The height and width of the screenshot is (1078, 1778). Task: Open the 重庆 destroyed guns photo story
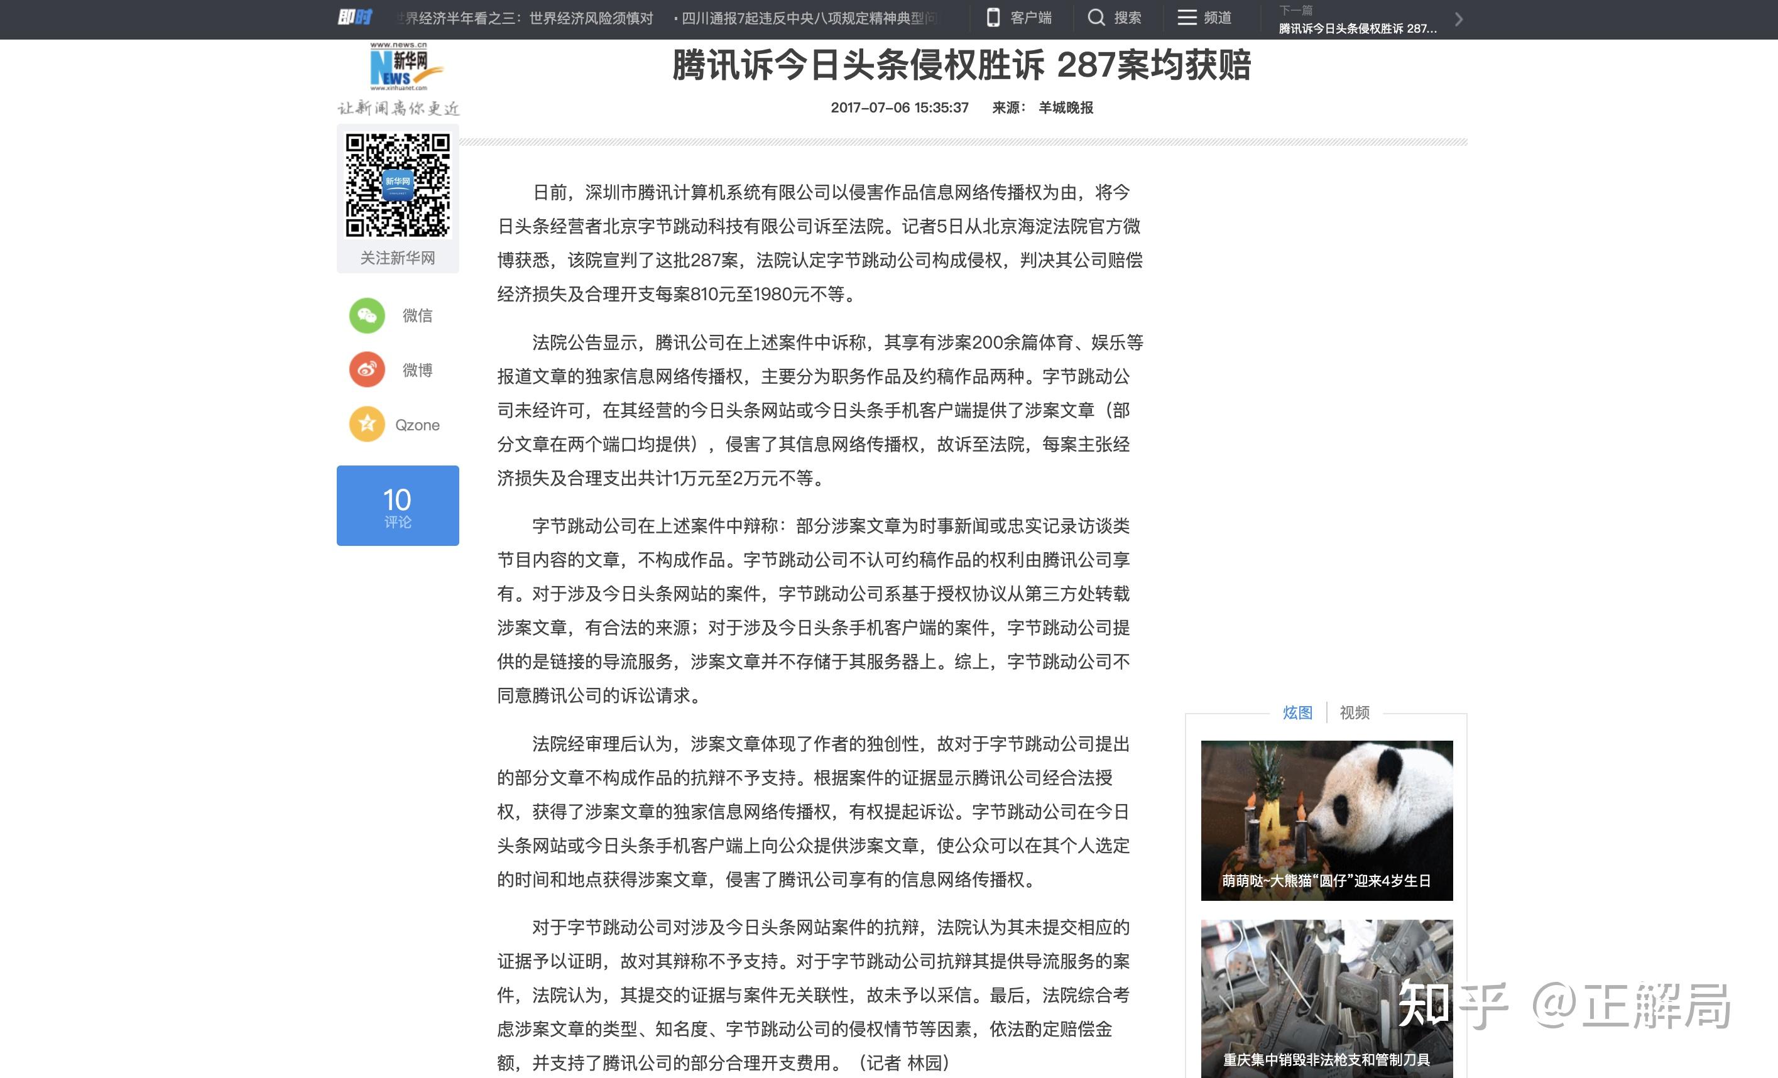point(1326,999)
